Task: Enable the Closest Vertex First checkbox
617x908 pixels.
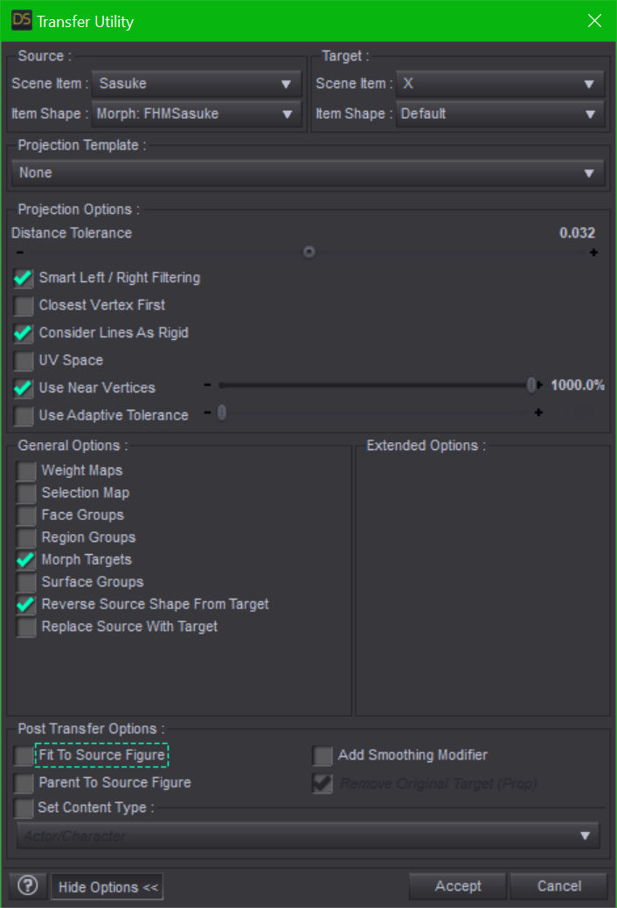Action: (24, 306)
